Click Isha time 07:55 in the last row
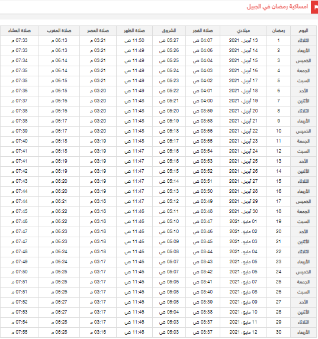 pyautogui.click(x=20, y=332)
